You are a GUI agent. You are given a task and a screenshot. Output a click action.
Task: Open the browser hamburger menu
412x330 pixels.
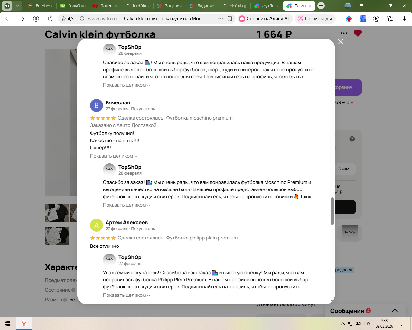point(362,5)
